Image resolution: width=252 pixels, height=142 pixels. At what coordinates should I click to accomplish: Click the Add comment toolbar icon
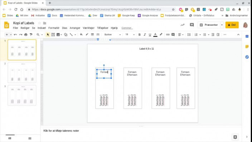pyautogui.click(x=173, y=35)
